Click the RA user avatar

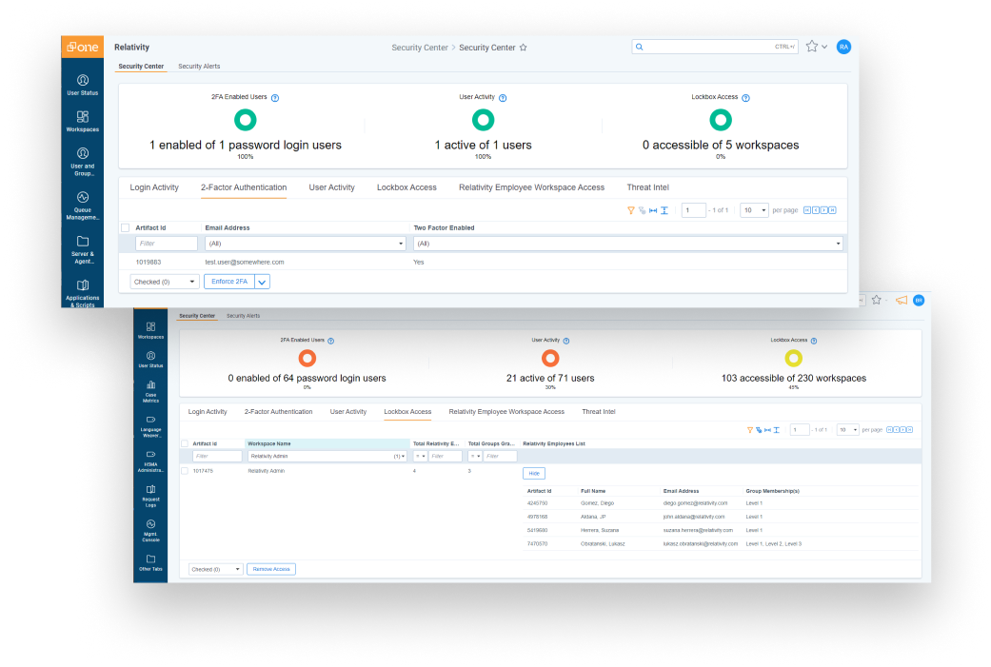pos(843,47)
